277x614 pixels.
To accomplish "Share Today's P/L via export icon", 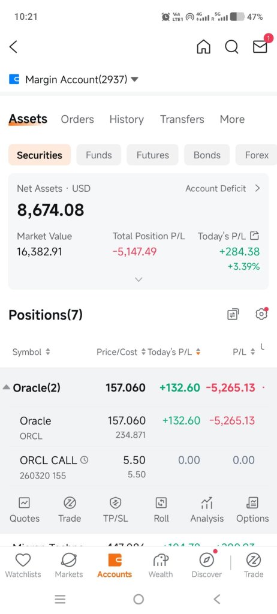I will 255,236.
